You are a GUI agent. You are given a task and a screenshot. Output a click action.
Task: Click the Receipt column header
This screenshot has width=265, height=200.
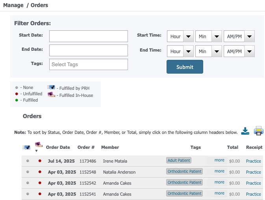(254, 147)
